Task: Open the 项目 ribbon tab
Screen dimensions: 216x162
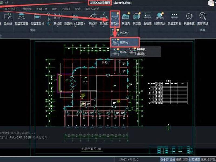Action: pos(55,9)
